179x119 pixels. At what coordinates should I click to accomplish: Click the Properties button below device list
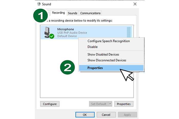click(124, 104)
